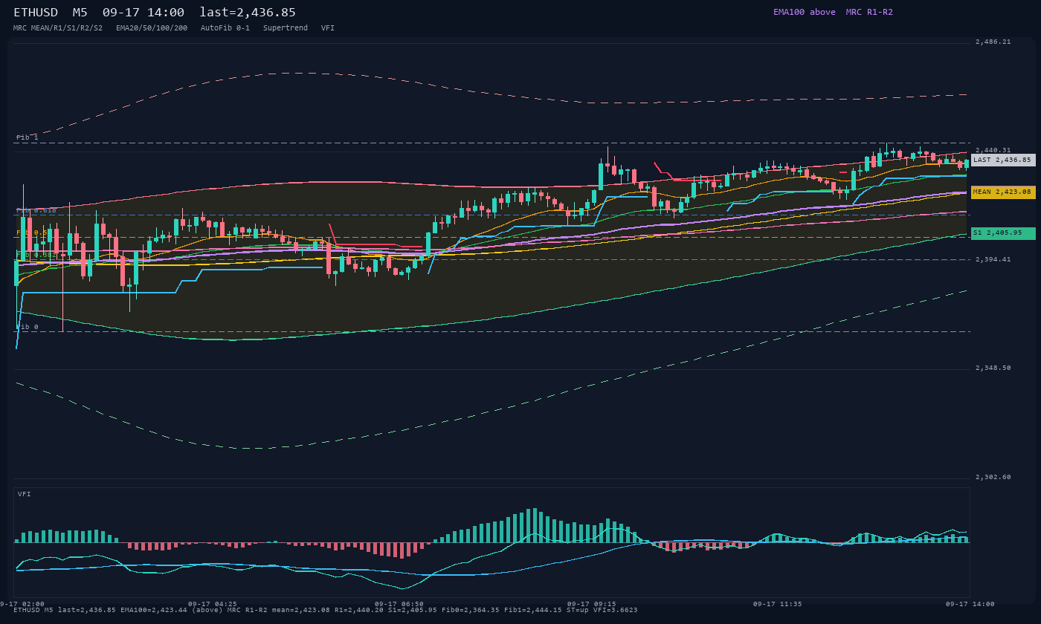
Task: Click the "Supertrend" indicator legend
Action: point(286,28)
